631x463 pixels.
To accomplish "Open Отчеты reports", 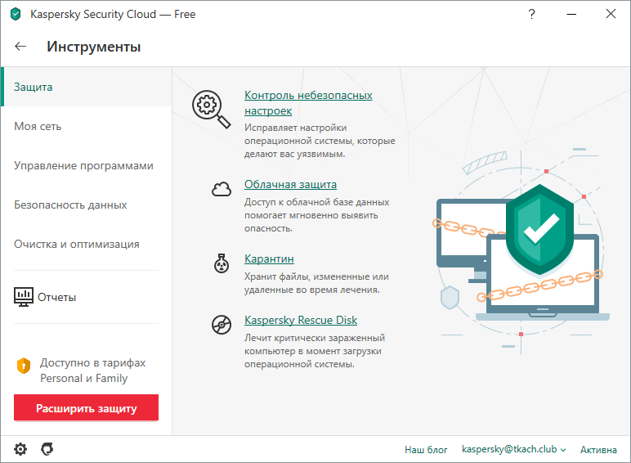I will [x=56, y=298].
